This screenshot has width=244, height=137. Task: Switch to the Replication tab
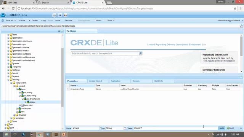pyautogui.click(x=119, y=81)
